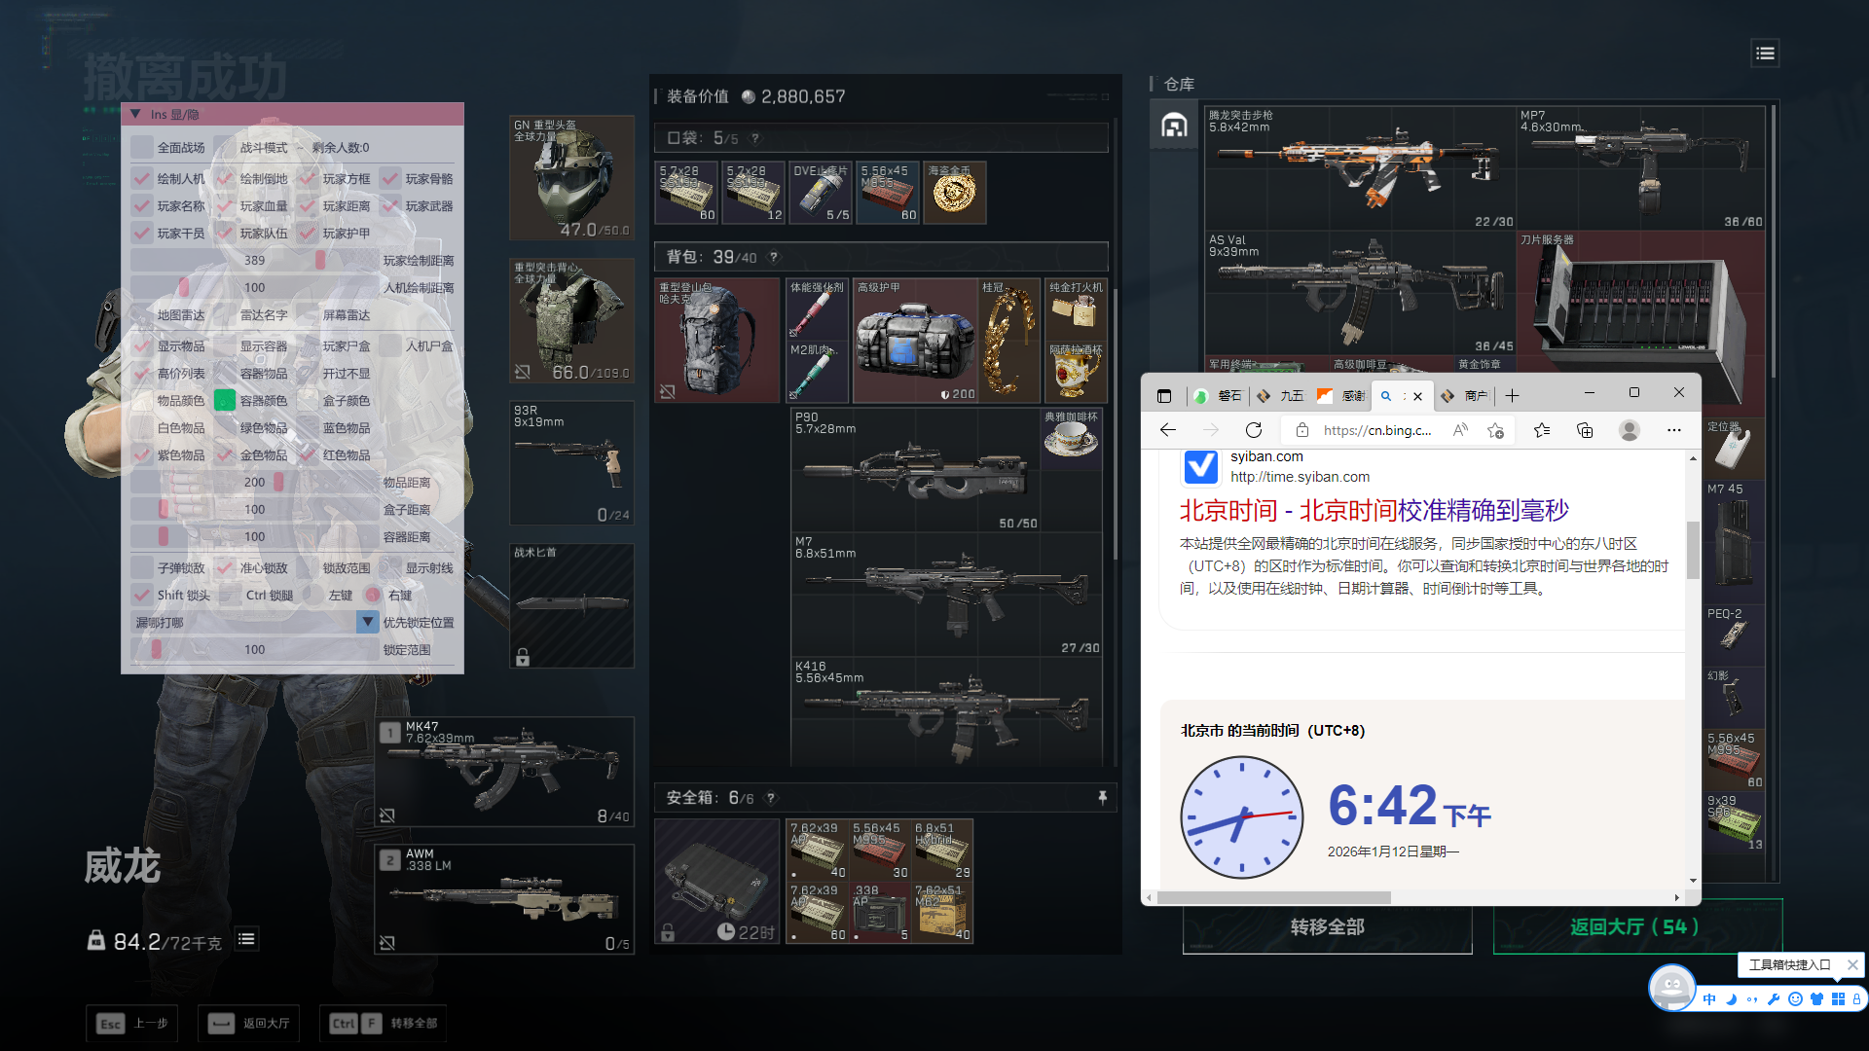Viewport: 1869px width, 1051px height.
Task: Open the browser favorites list
Action: [1542, 430]
